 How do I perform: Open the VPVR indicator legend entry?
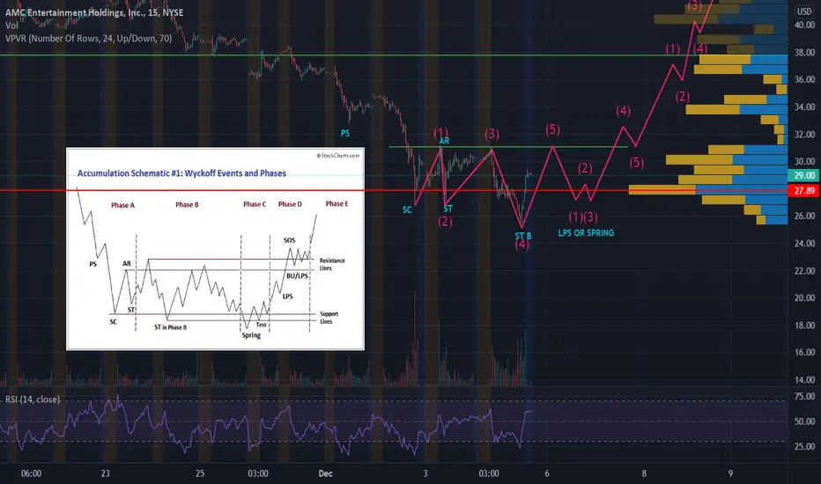[88, 38]
